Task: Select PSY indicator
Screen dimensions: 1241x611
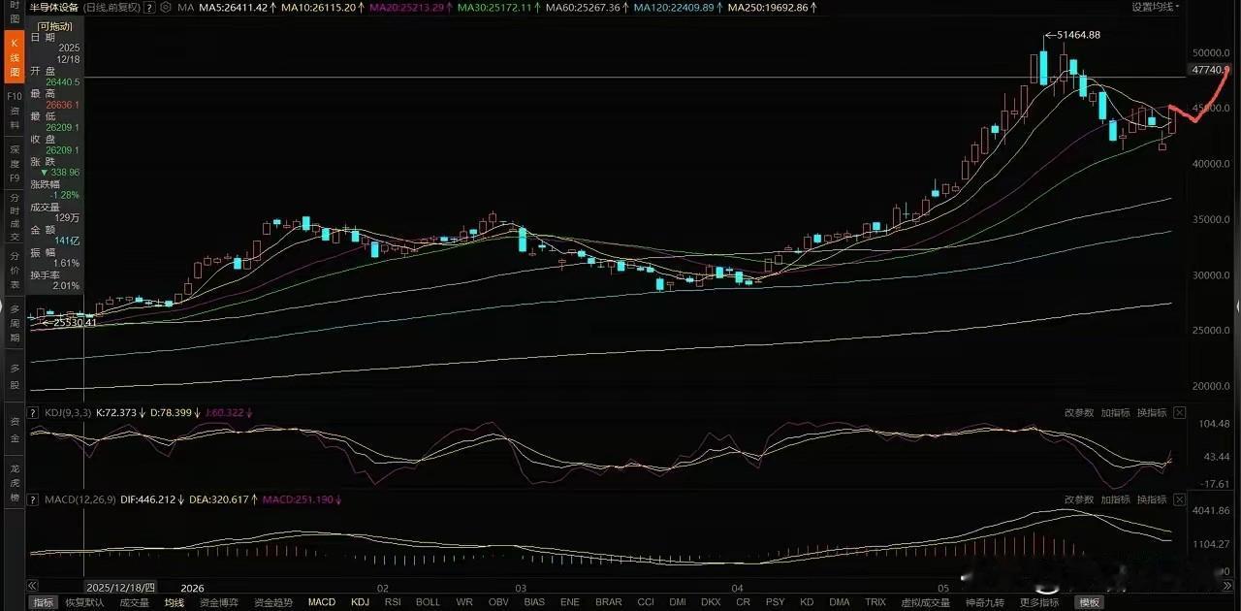Action: [775, 602]
